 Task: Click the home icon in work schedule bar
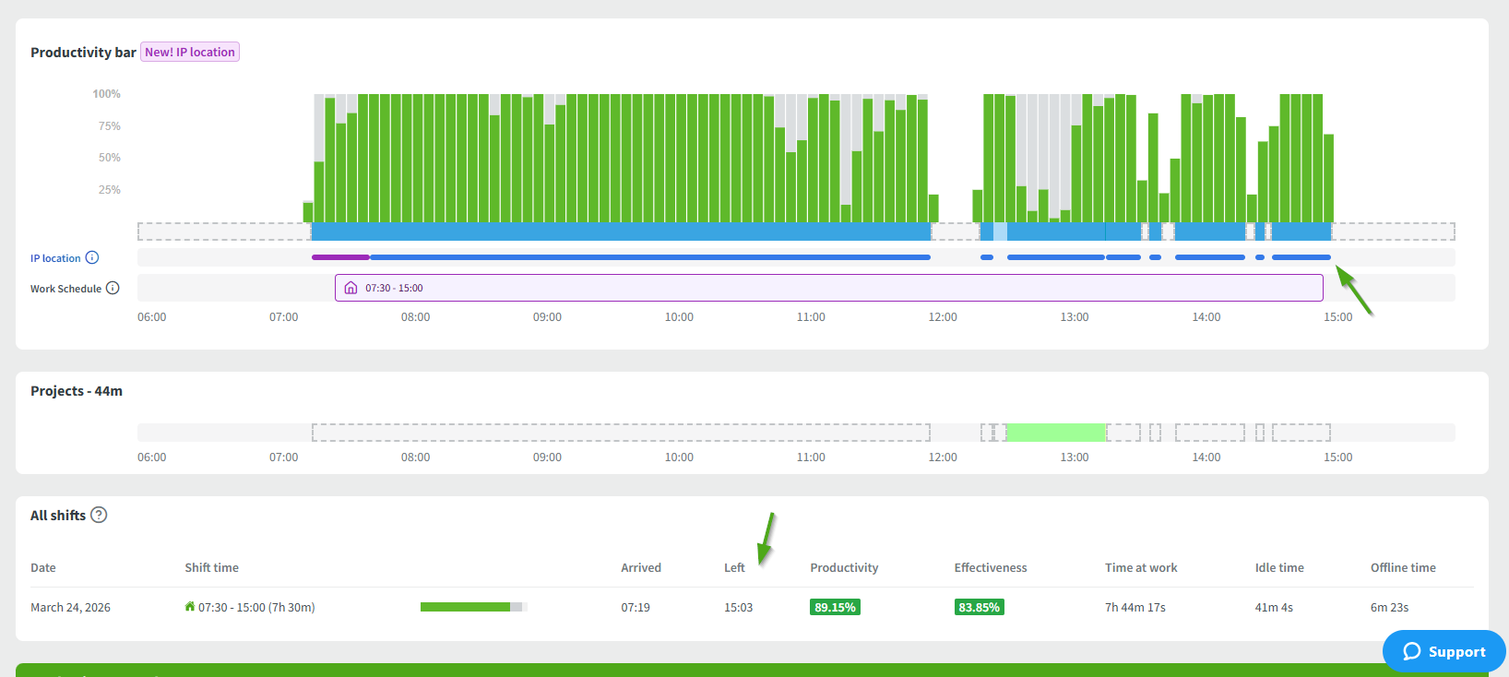click(x=351, y=288)
